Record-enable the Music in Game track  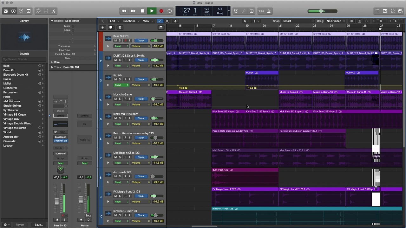tap(125, 99)
